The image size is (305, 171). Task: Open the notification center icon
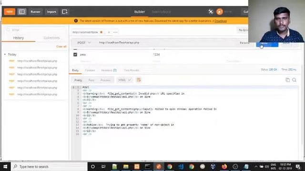tap(298, 167)
